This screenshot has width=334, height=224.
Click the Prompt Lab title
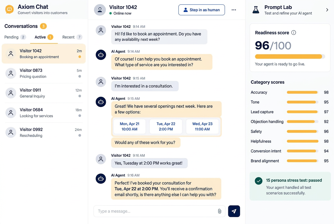click(278, 7)
